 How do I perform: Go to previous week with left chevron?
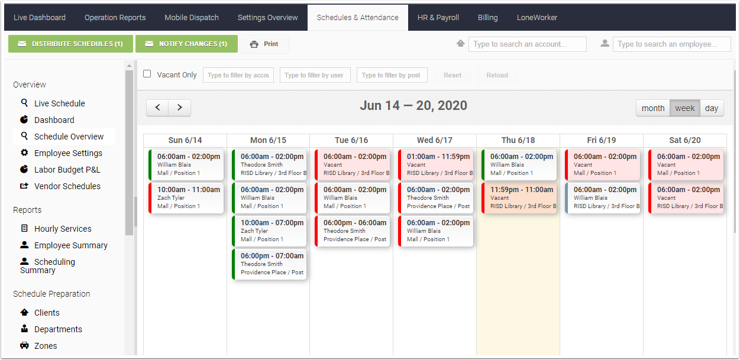[157, 108]
